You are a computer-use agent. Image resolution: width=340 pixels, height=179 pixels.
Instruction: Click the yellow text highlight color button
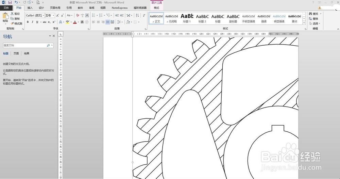point(68,22)
